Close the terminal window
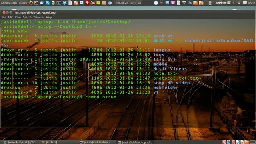The height and width of the screenshot is (144, 256). (4, 12)
